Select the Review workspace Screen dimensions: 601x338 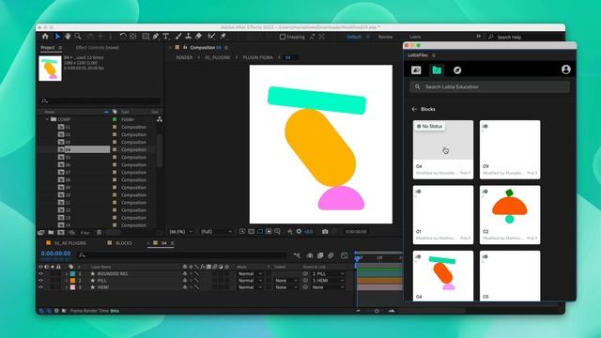click(385, 37)
